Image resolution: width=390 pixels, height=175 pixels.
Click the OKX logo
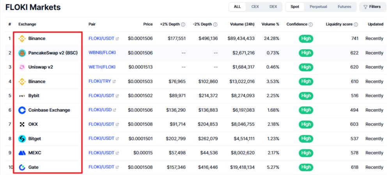tap(22, 124)
